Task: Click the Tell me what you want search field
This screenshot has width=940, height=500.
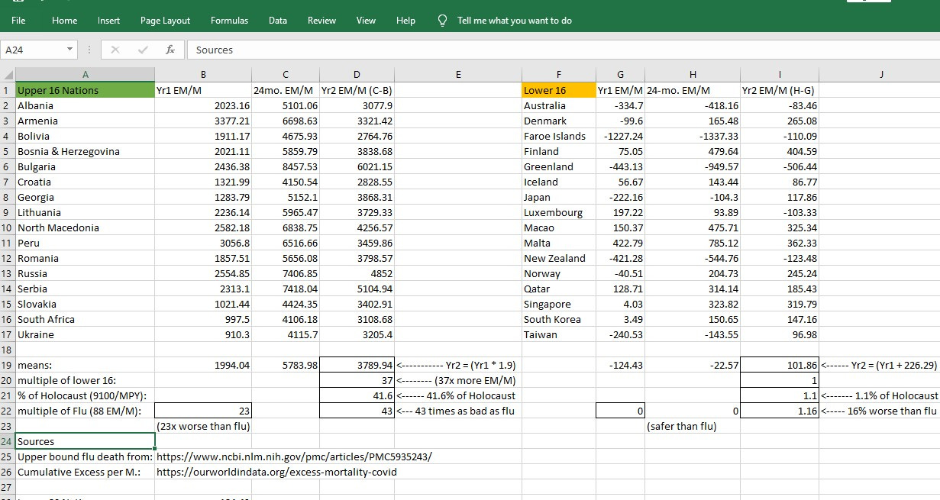Action: (514, 21)
